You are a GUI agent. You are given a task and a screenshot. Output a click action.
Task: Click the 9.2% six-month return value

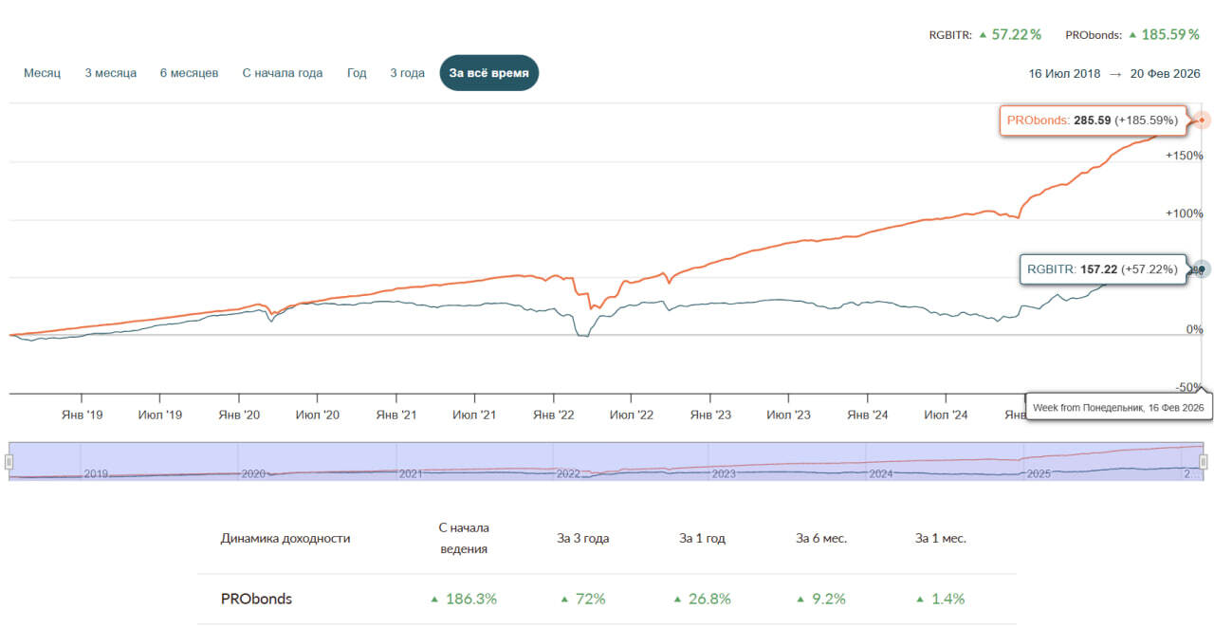[x=827, y=599]
